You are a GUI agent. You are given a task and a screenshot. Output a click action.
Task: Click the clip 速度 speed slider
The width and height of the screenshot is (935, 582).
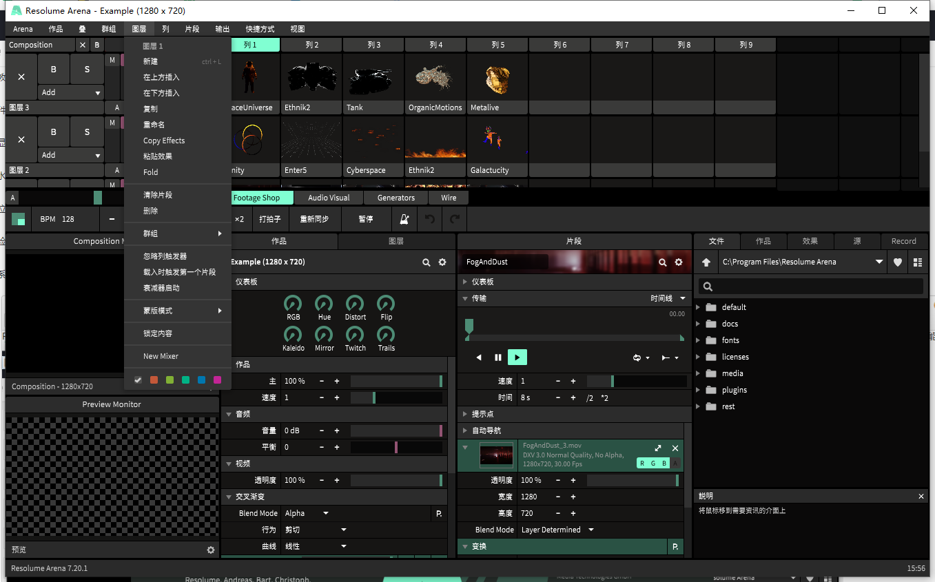(x=637, y=381)
